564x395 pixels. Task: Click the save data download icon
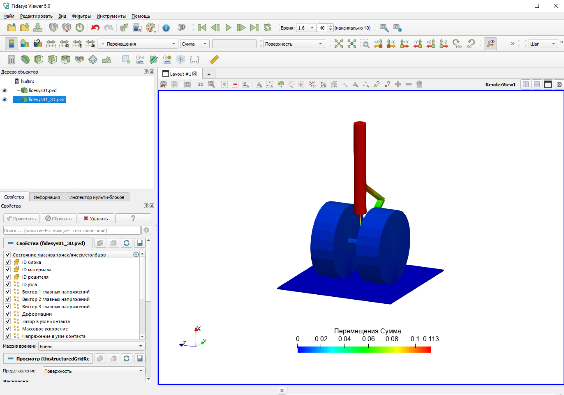click(x=38, y=28)
